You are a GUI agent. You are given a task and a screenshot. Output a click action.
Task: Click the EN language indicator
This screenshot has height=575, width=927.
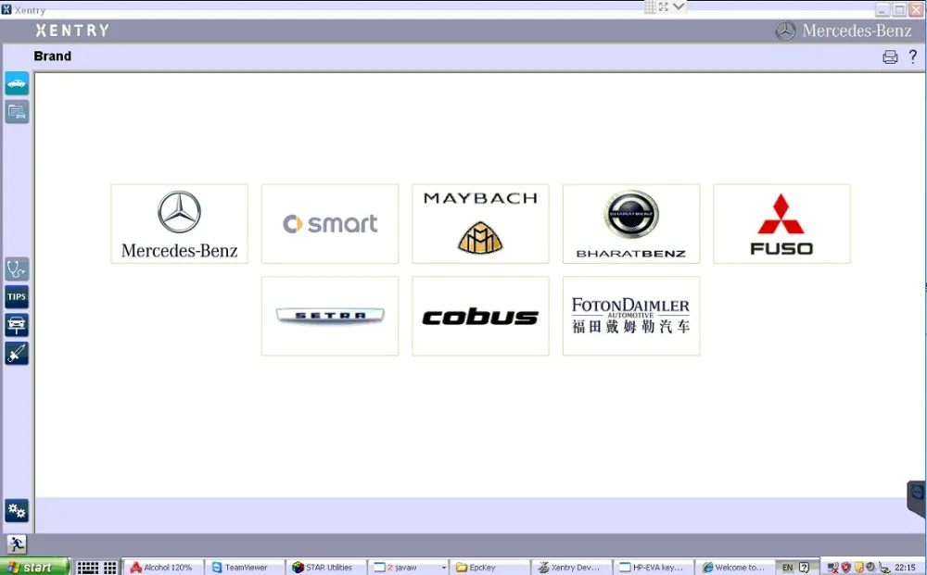coord(787,568)
